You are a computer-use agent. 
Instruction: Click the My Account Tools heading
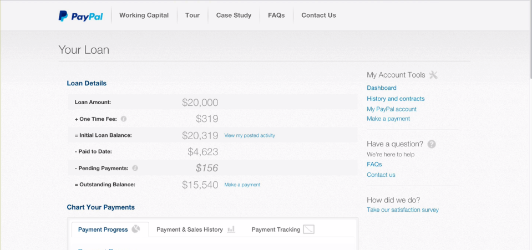tap(396, 75)
